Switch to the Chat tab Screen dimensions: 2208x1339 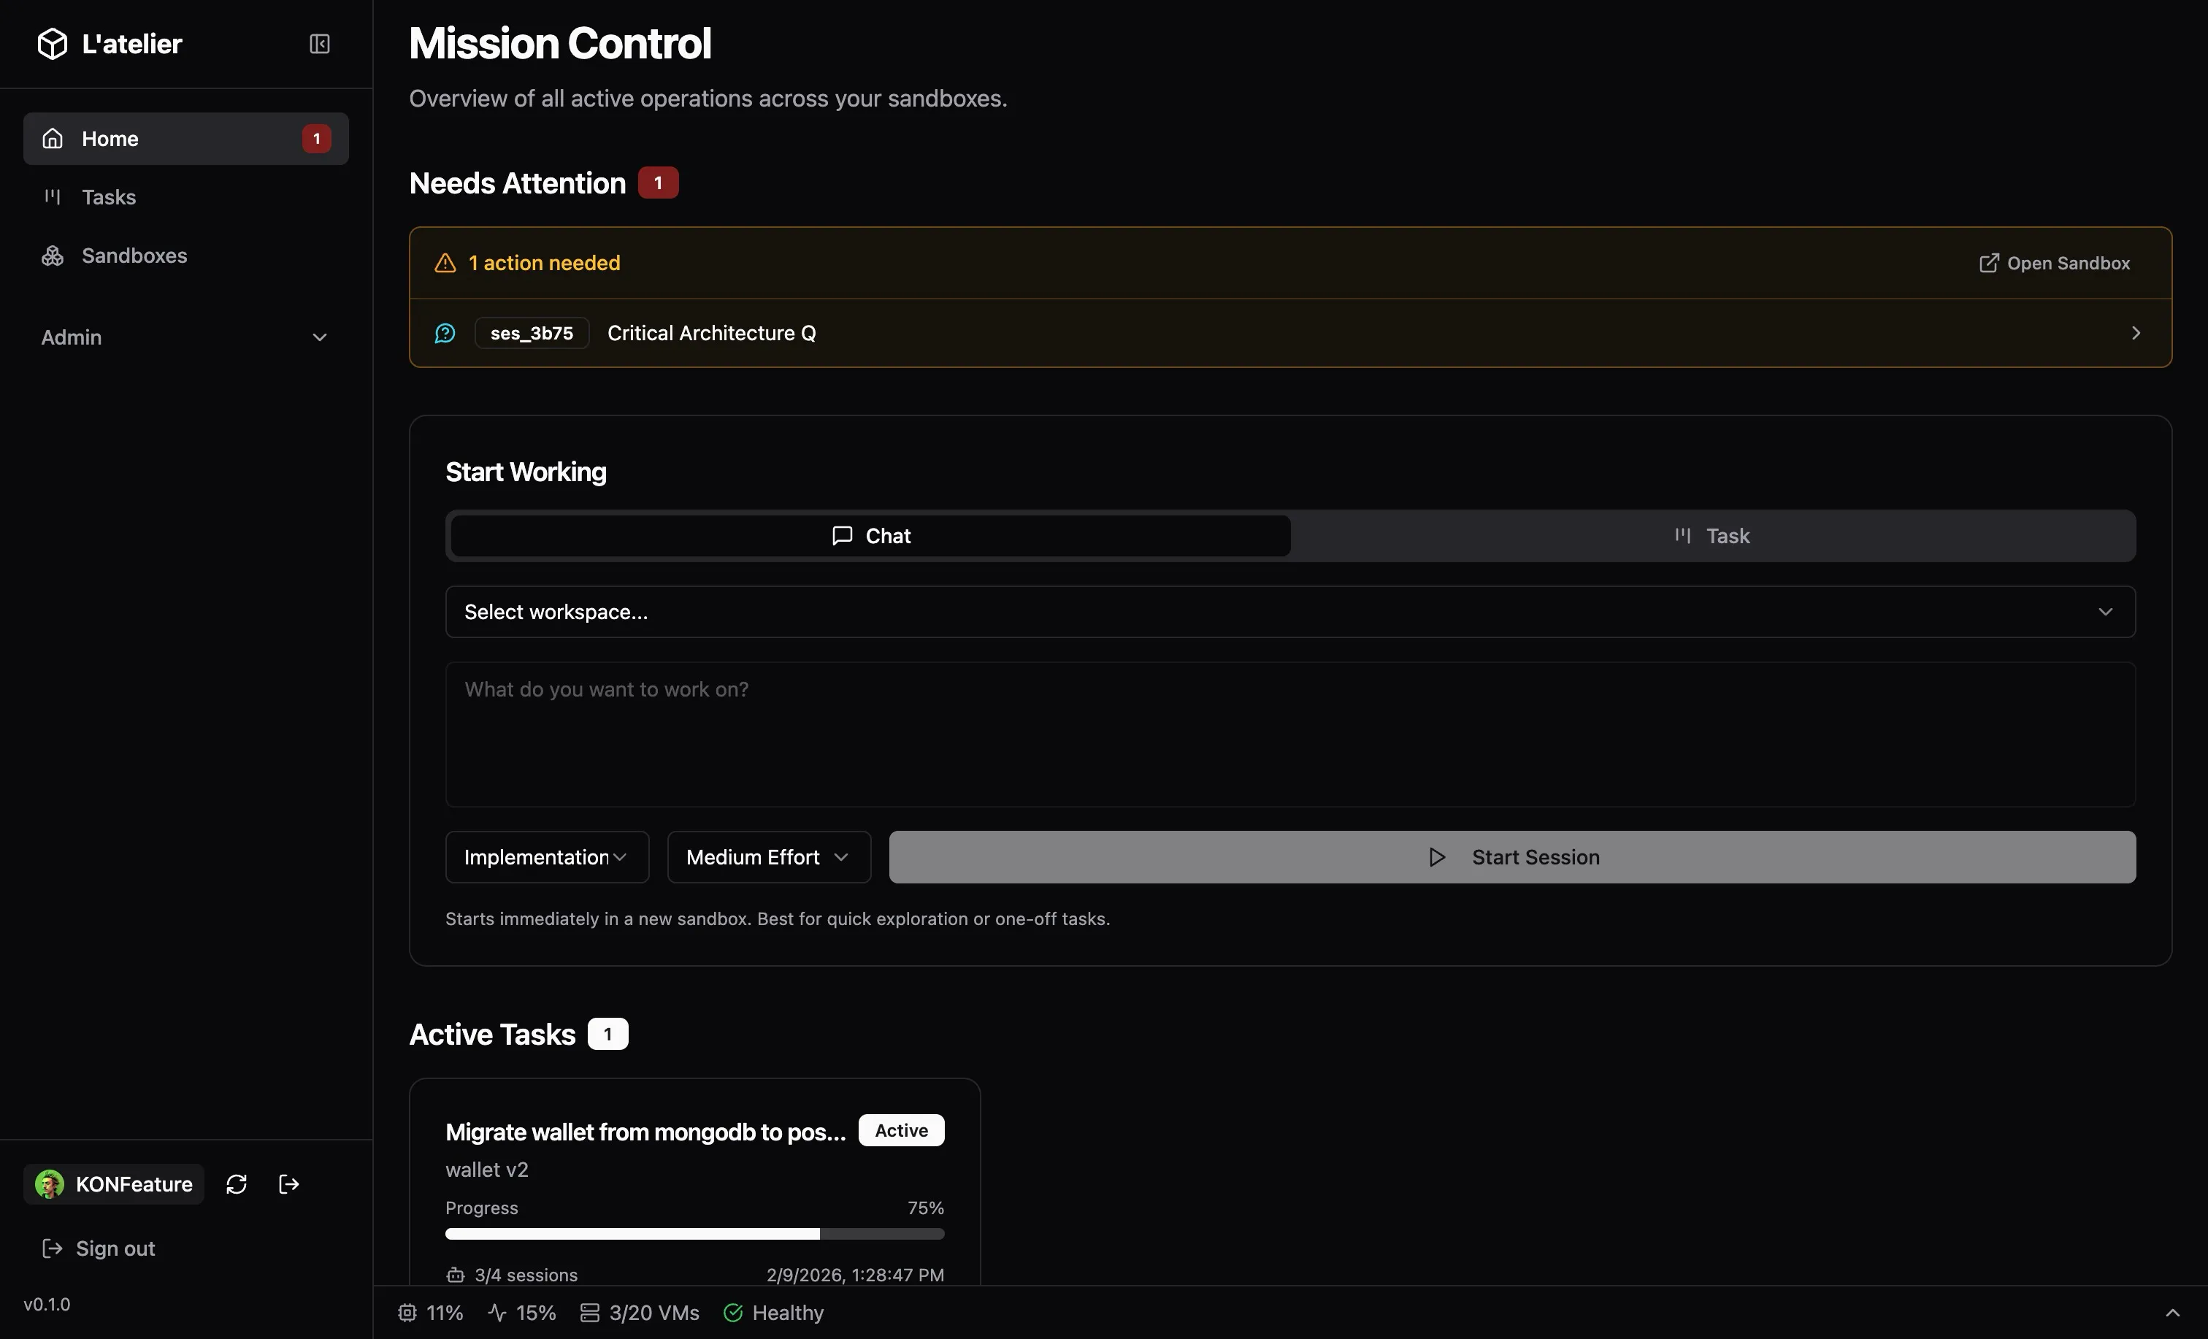coord(870,535)
